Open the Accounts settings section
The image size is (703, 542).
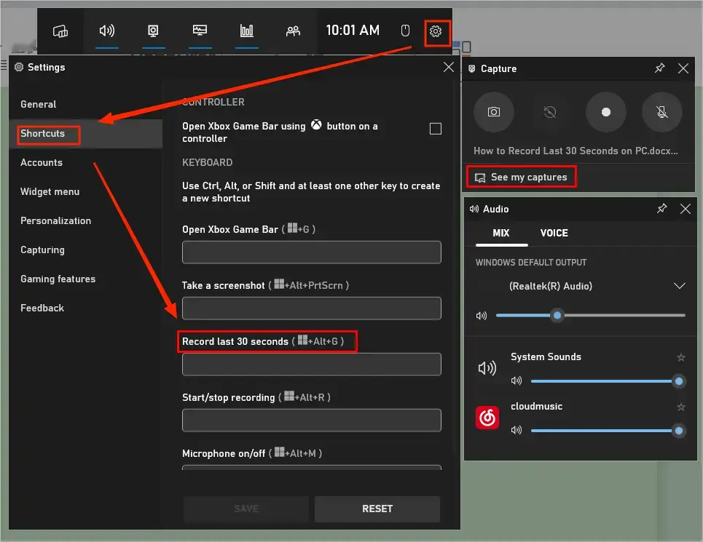coord(42,162)
